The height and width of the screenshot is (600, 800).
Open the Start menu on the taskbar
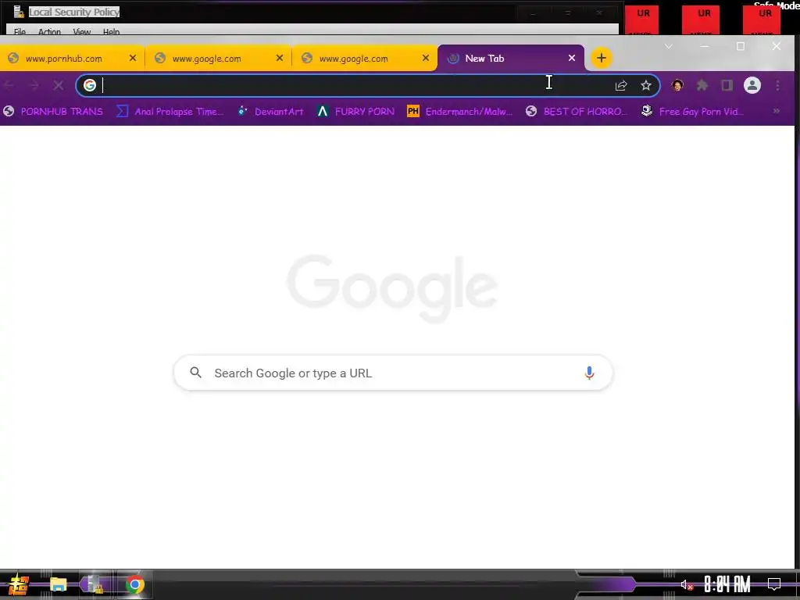coord(19,584)
